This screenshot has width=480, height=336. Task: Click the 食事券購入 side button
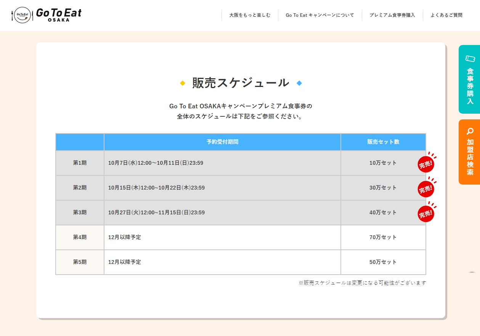[x=469, y=79]
